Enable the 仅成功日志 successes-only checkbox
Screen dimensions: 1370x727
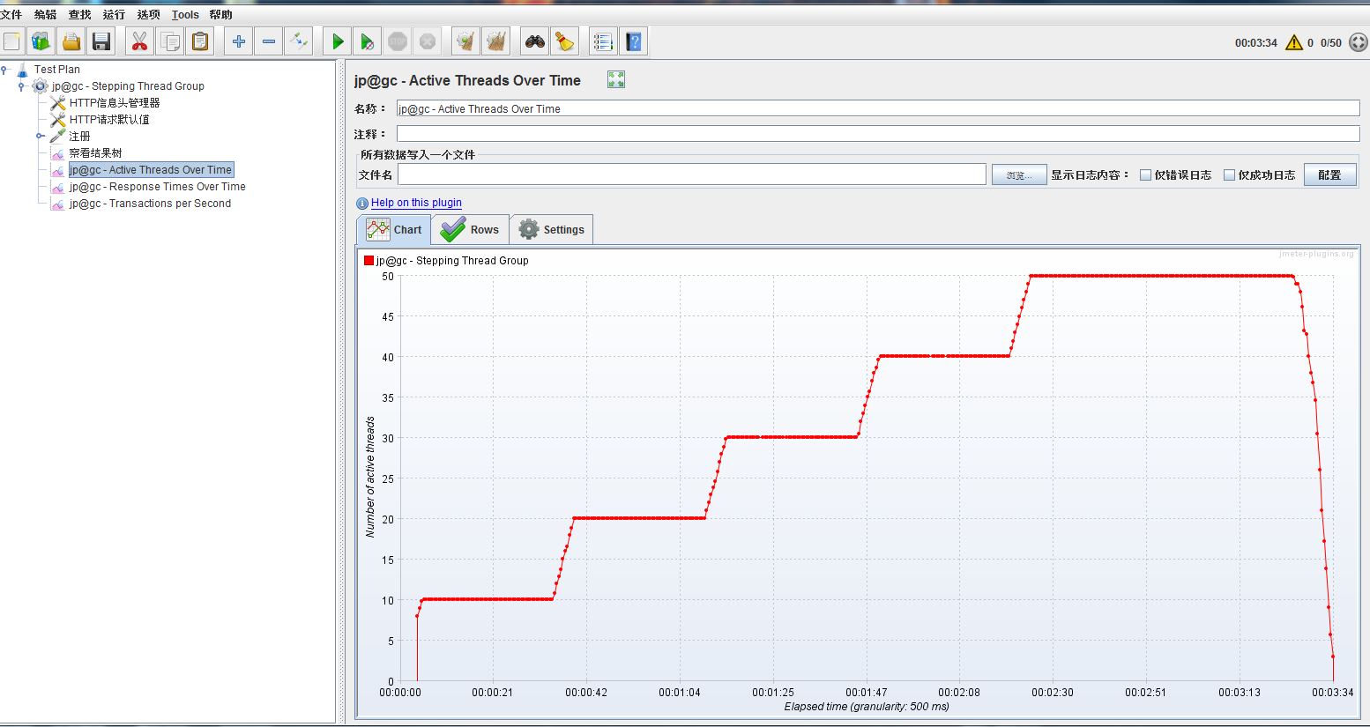(1229, 175)
